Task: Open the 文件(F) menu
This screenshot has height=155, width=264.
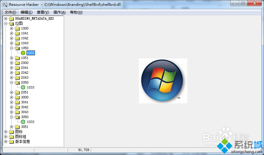Action: pos(10,12)
